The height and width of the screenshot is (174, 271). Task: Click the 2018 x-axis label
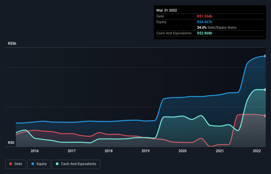pos(109,151)
